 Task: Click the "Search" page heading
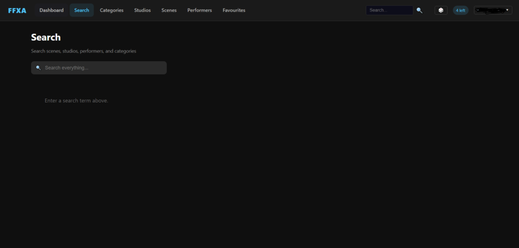[46, 37]
